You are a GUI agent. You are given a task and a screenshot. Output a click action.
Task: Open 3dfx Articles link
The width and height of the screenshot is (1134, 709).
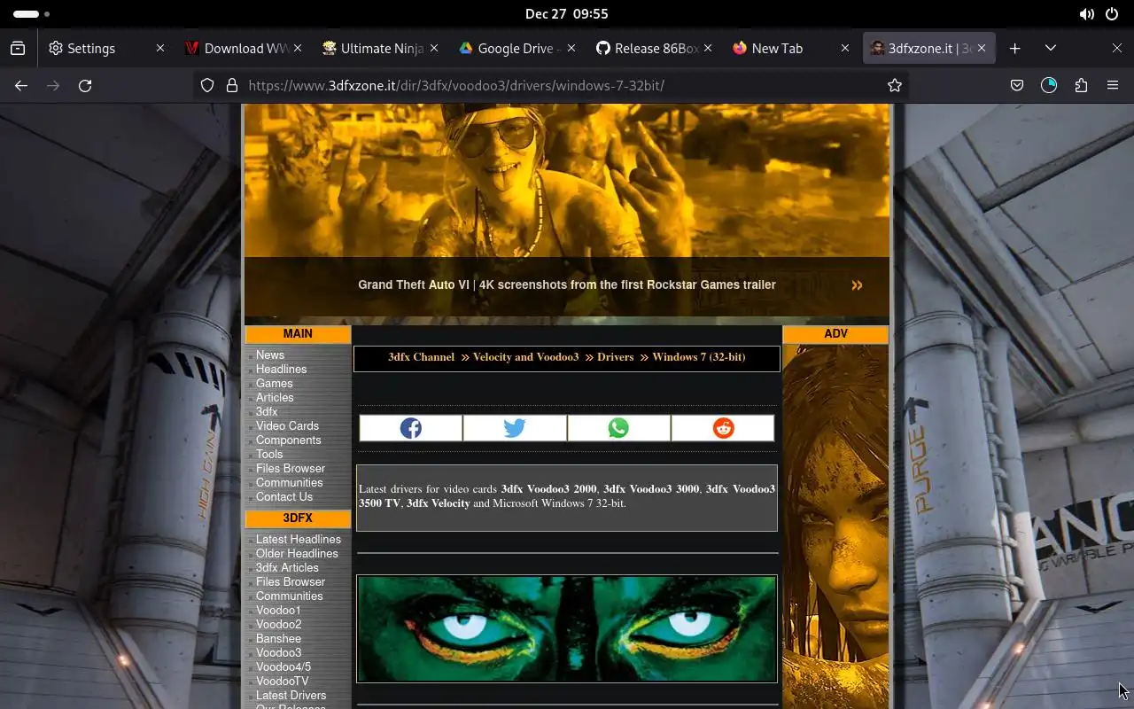tap(287, 568)
